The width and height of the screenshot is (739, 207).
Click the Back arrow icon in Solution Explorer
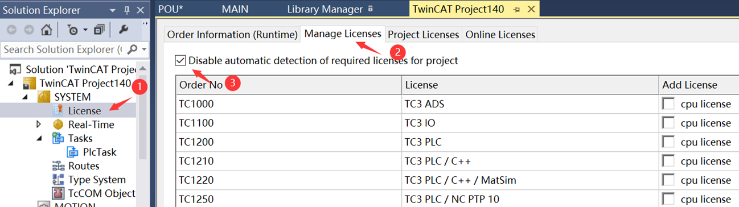(12, 29)
